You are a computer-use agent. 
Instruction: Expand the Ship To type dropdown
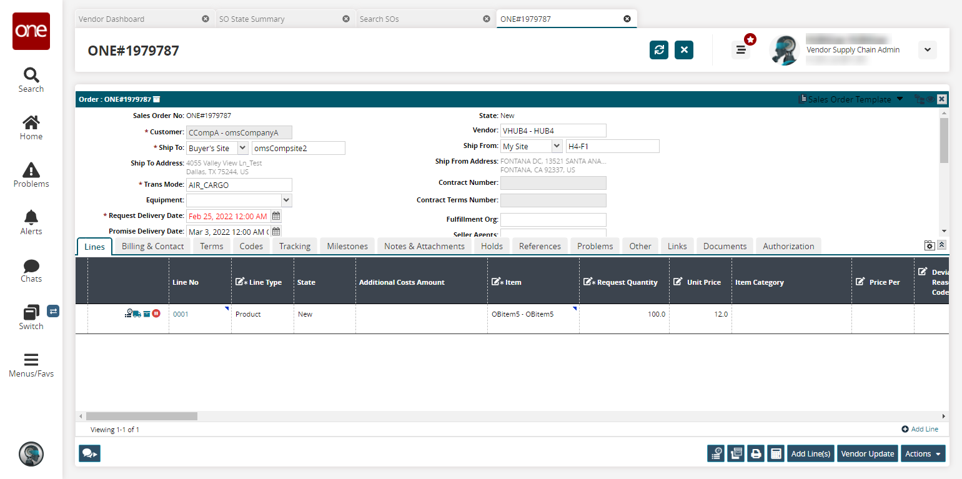(242, 148)
